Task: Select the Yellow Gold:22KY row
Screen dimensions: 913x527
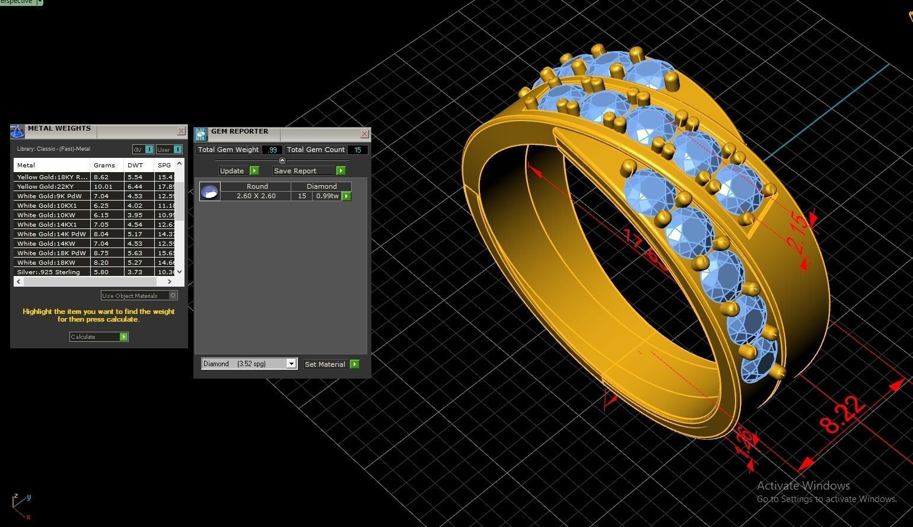Action: 95,186
